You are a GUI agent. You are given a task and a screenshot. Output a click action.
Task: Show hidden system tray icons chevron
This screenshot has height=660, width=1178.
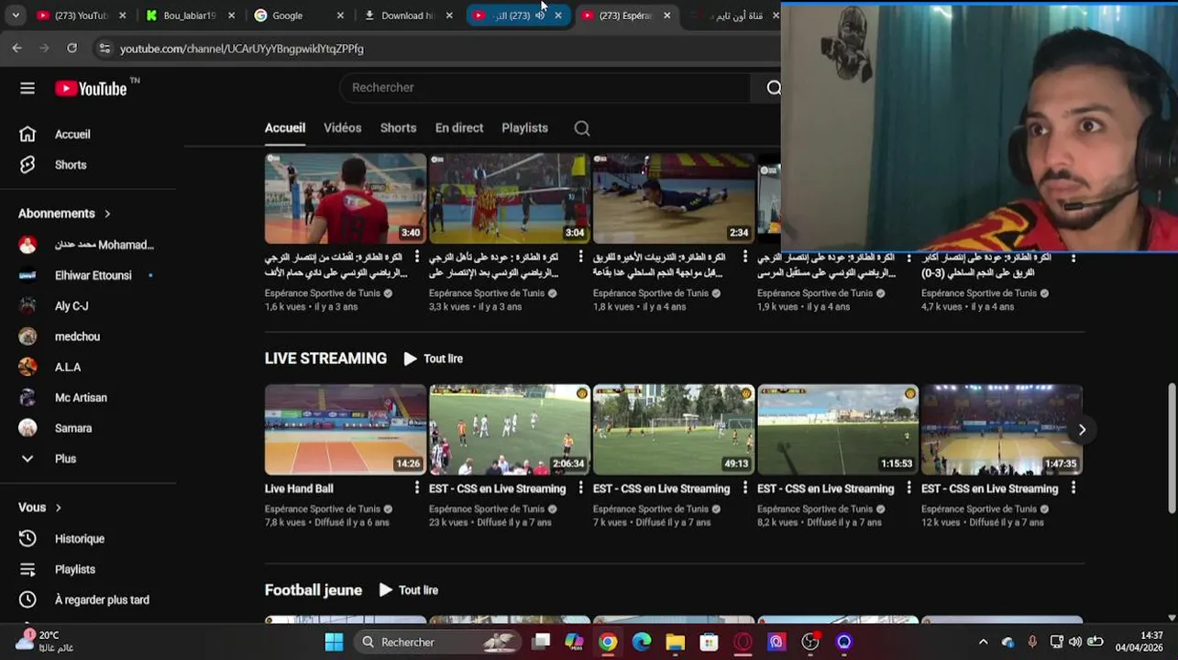984,642
